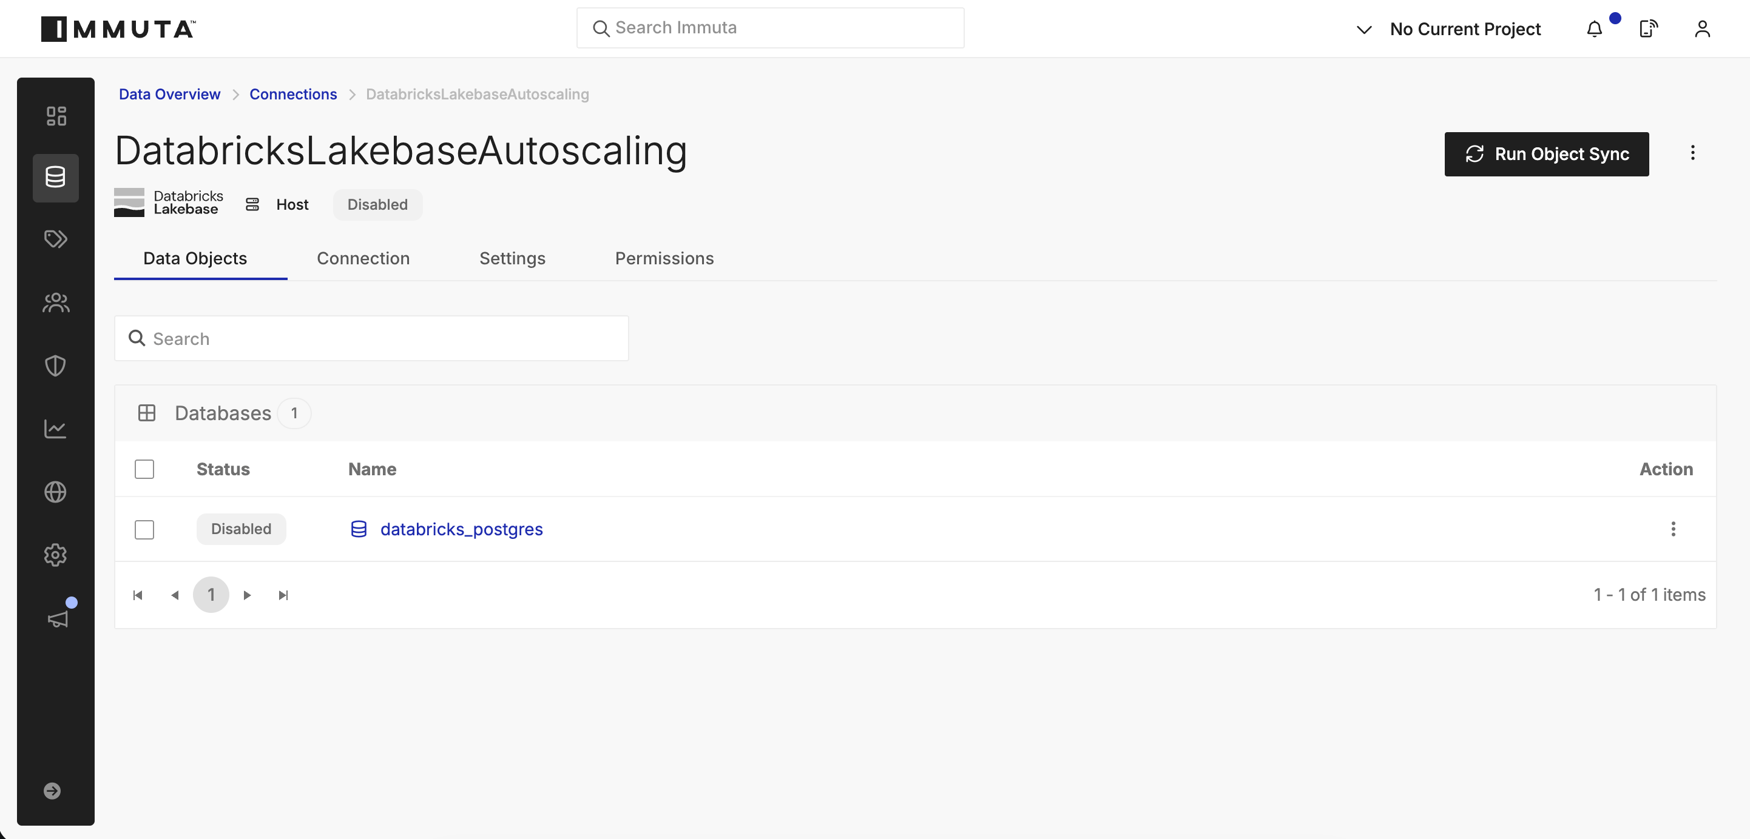1750x839 pixels.
Task: Click the DatabricksLakebaseAutoscaling page title
Action: [x=401, y=150]
